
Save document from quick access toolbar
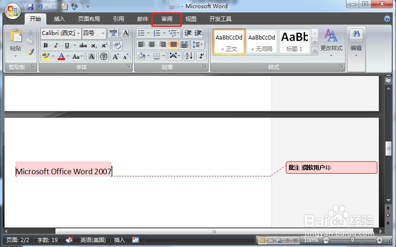click(x=30, y=6)
